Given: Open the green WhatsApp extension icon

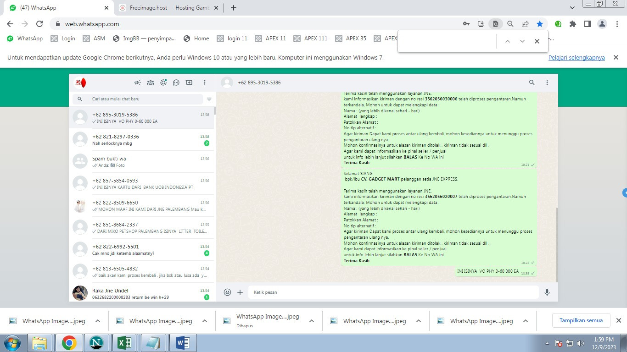Looking at the screenshot, I should pos(558,24).
